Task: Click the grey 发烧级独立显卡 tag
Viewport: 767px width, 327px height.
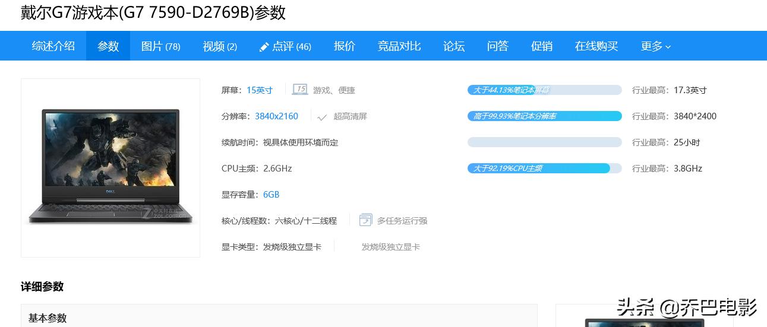Action: point(391,247)
